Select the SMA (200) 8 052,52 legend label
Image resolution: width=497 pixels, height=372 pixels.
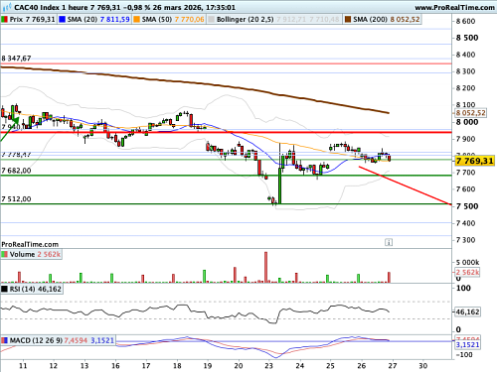pos(387,20)
